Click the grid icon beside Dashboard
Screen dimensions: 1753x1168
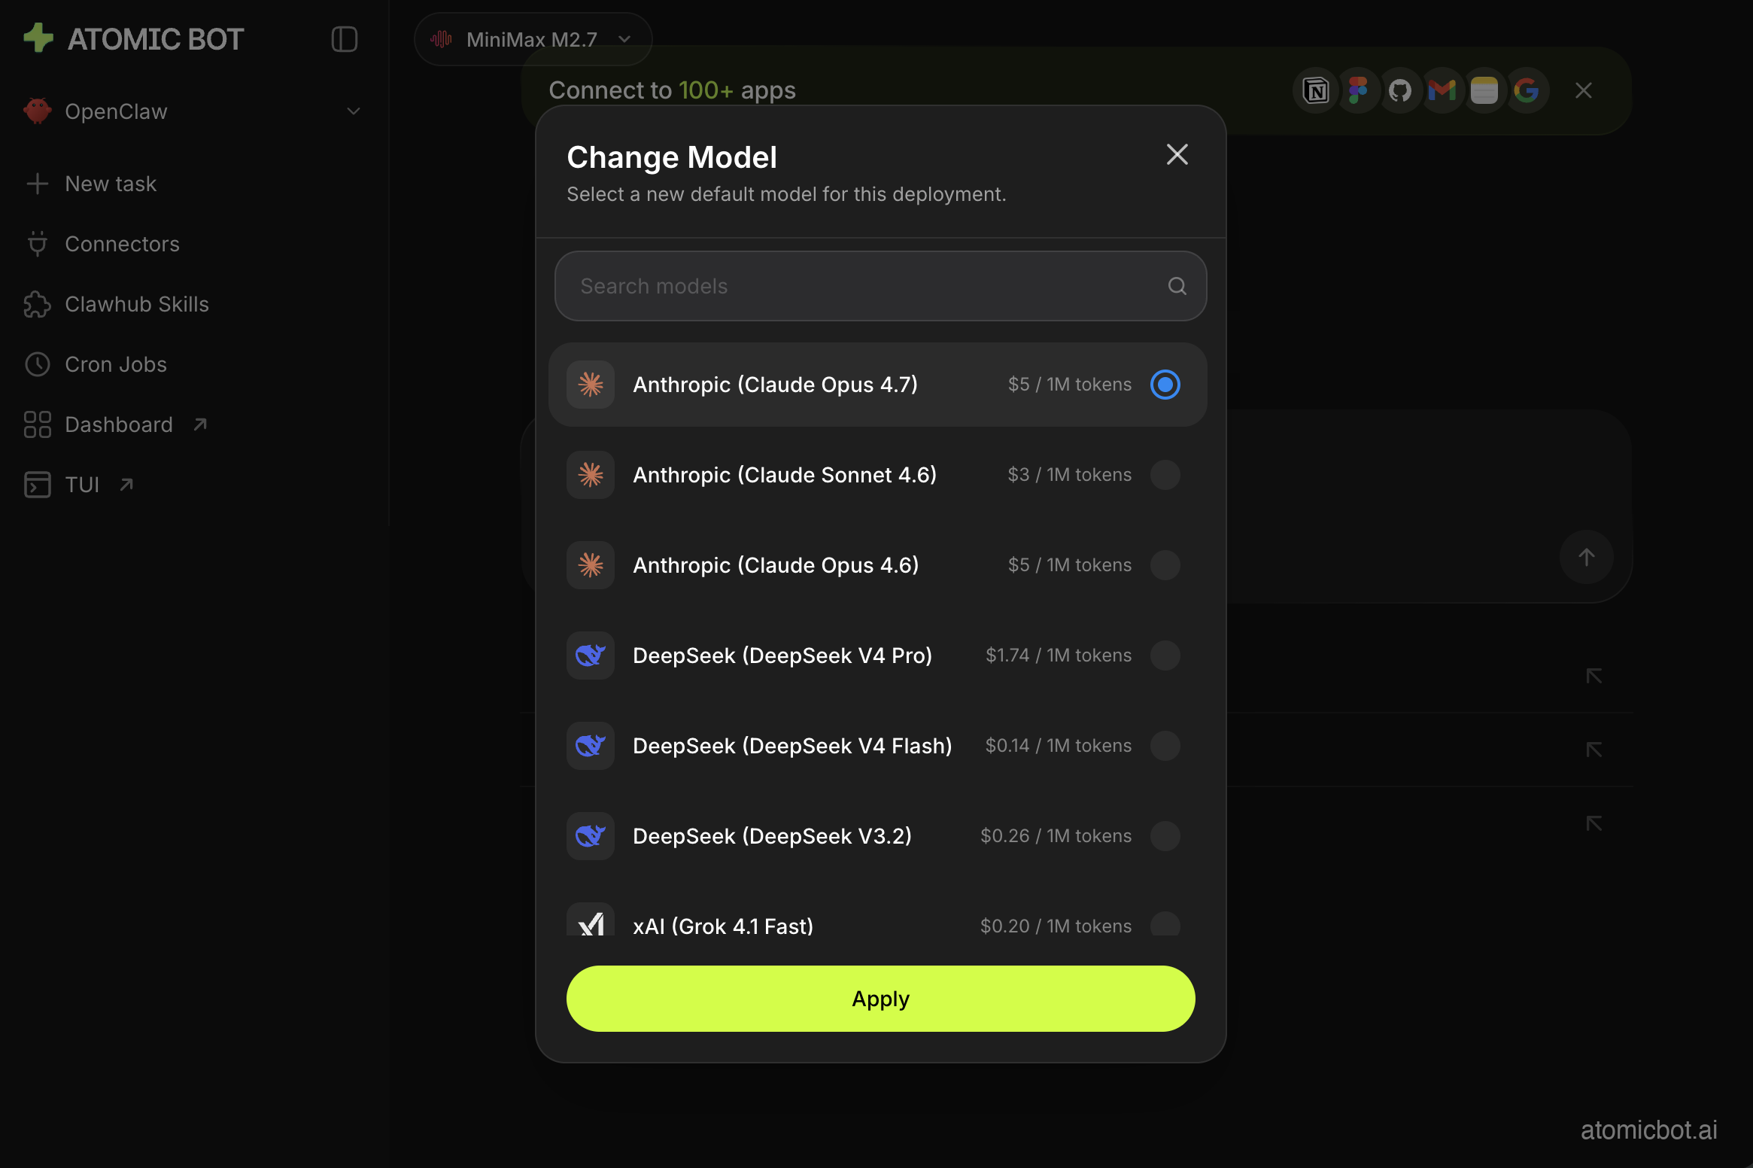coord(37,424)
